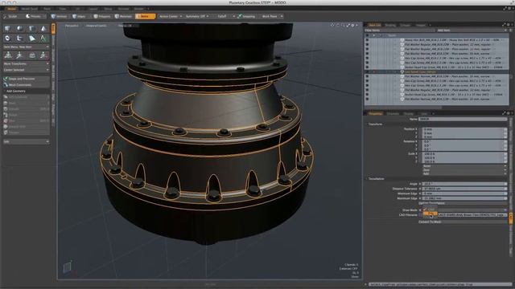Click the viewport maximize icon
Image resolution: width=515 pixels, height=289 pixels.
pyautogui.click(x=348, y=25)
